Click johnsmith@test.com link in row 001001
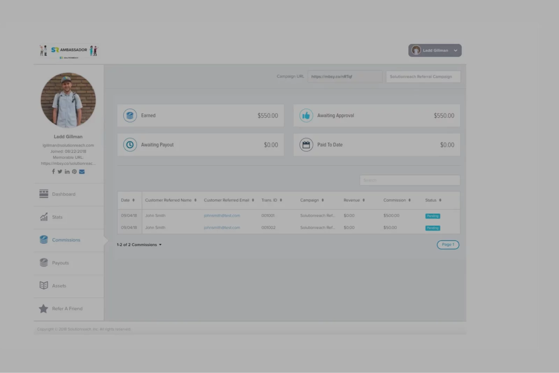Screen dimensions: 559x373 click(x=222, y=216)
